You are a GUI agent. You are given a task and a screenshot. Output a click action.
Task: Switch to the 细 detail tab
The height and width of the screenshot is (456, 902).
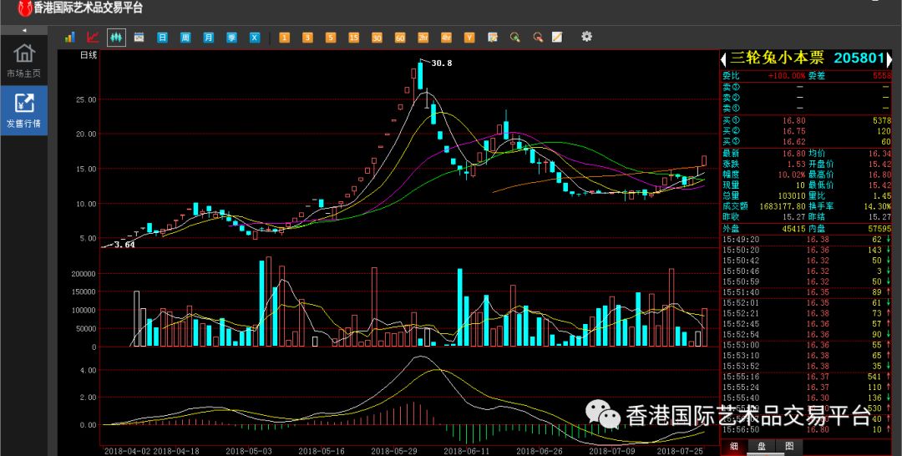[734, 446]
